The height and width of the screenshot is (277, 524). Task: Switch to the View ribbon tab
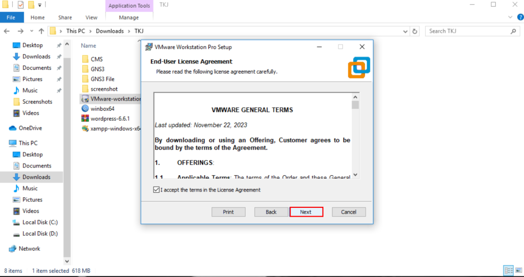92,17
